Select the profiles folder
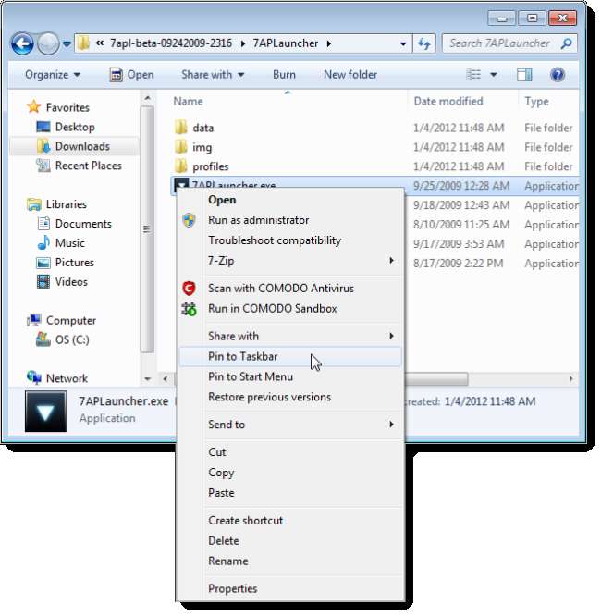The width and height of the screenshot is (601, 616). (x=210, y=166)
